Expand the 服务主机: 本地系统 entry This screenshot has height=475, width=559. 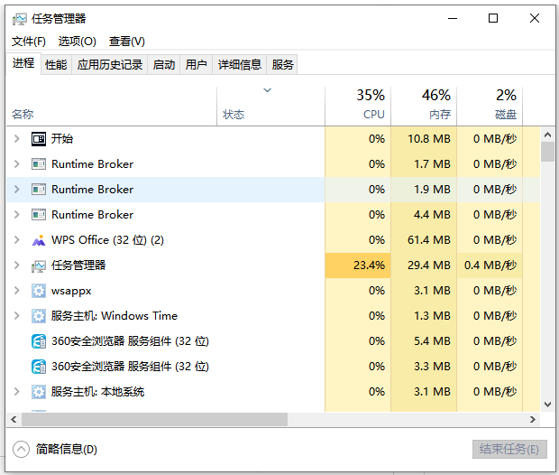pos(16,392)
